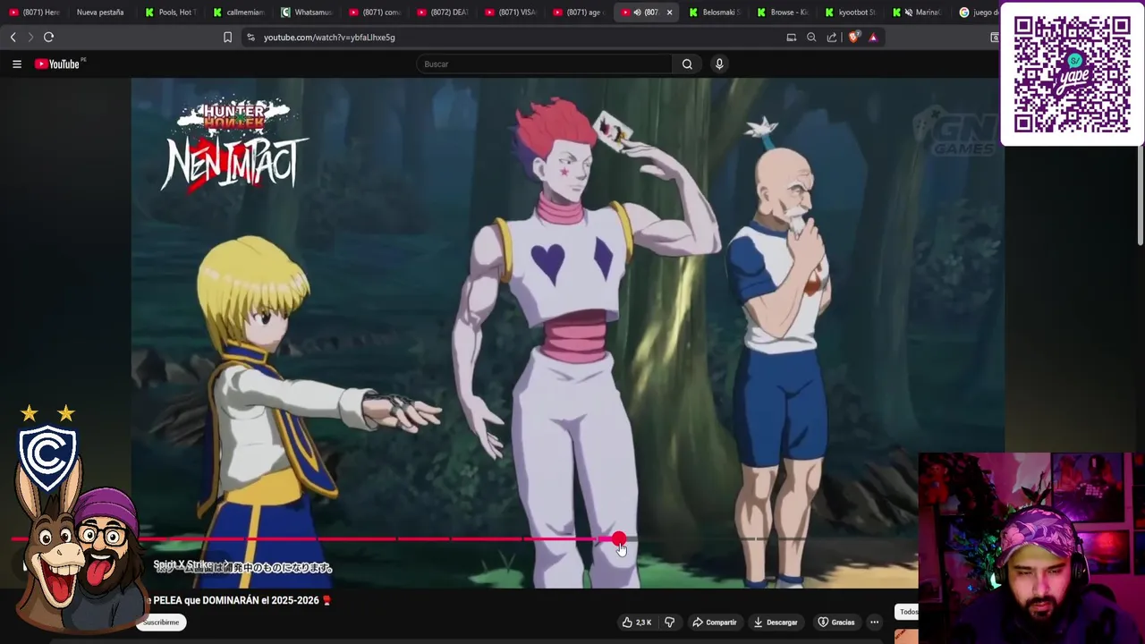This screenshot has height=644, width=1145.
Task: Switch to the (8071) Here tab
Action: pos(34,13)
